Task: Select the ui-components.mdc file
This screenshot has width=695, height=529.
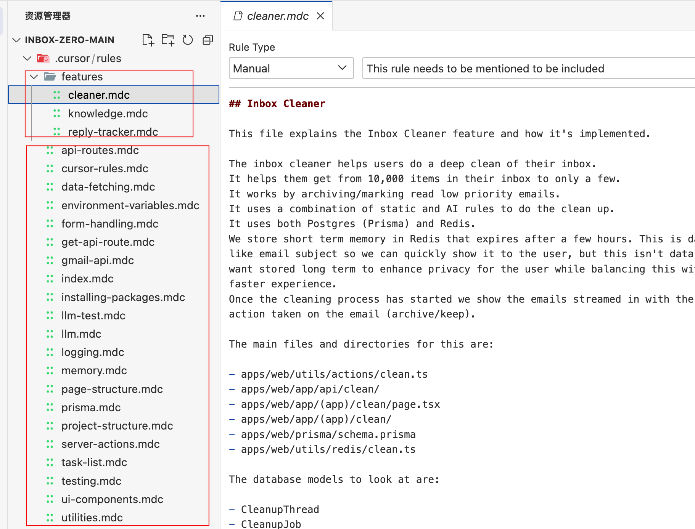Action: 112,499
